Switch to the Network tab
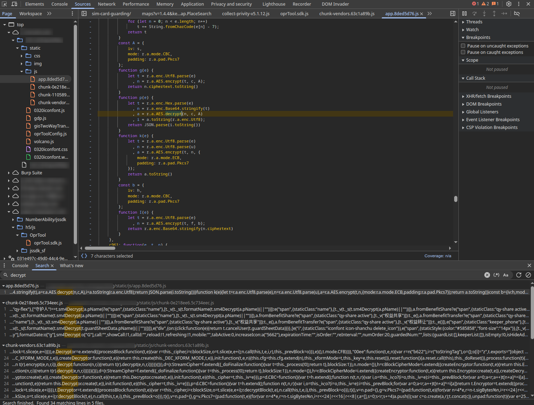 pyautogui.click(x=106, y=4)
